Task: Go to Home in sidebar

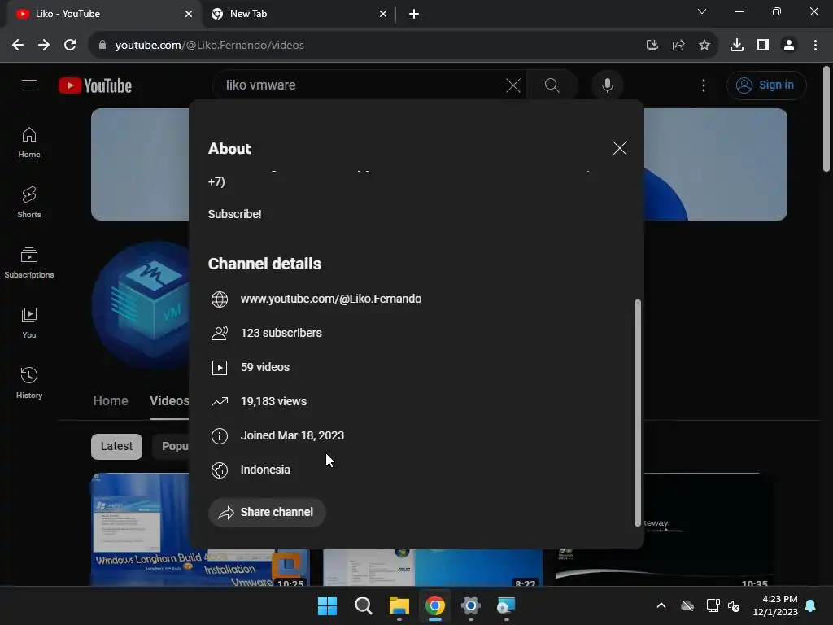Action: click(x=29, y=143)
